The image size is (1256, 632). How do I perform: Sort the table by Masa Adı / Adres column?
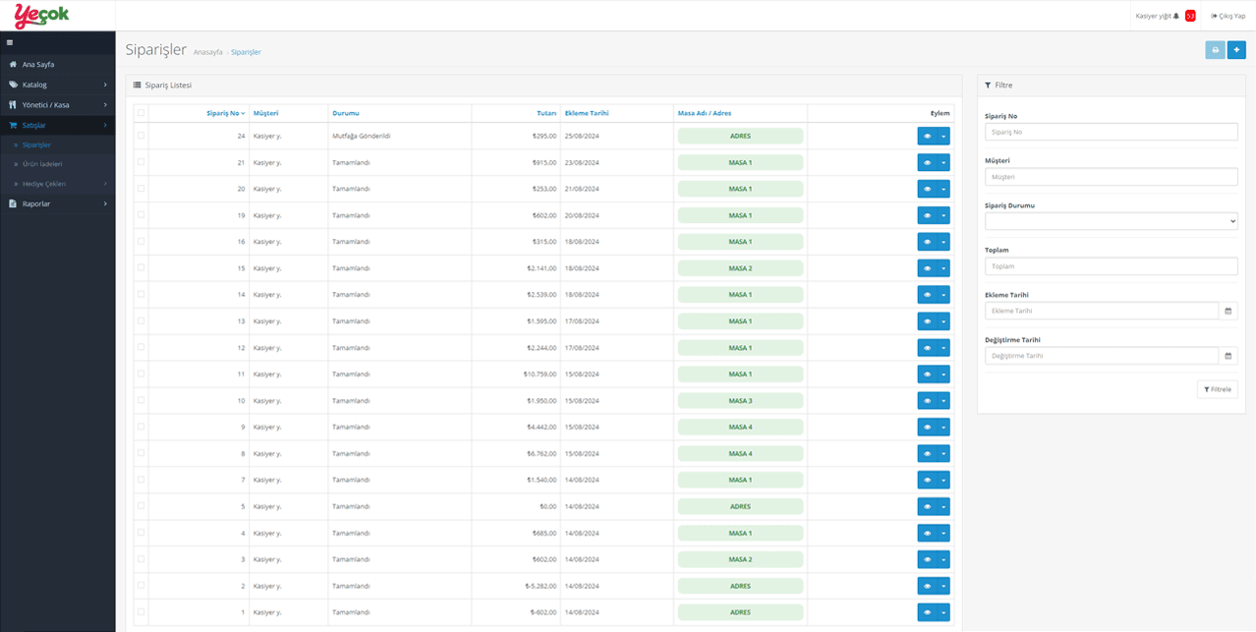[x=705, y=113]
